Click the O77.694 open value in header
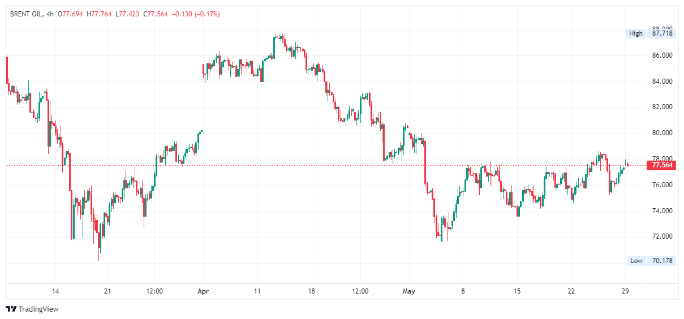The height and width of the screenshot is (319, 684). point(71,14)
